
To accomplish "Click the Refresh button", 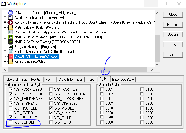I will coord(173,25).
